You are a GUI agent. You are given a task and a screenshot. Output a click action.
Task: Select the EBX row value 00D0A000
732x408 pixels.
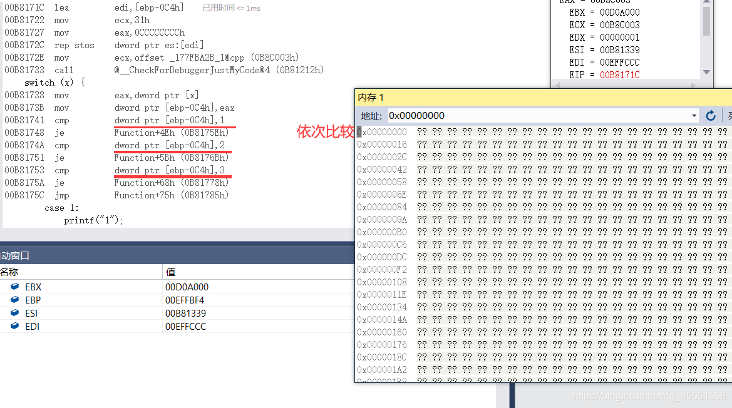point(187,287)
